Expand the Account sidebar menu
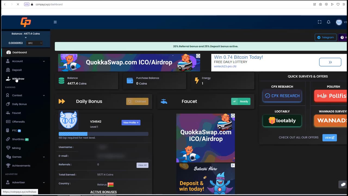The width and height of the screenshot is (348, 196). [26, 61]
